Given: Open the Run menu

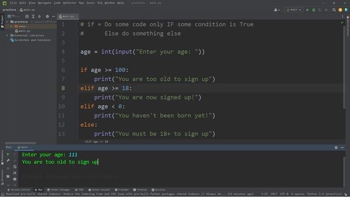Looking at the screenshot, I should click(81, 3).
